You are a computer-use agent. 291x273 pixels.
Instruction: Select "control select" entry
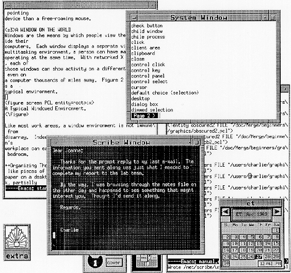(149, 82)
